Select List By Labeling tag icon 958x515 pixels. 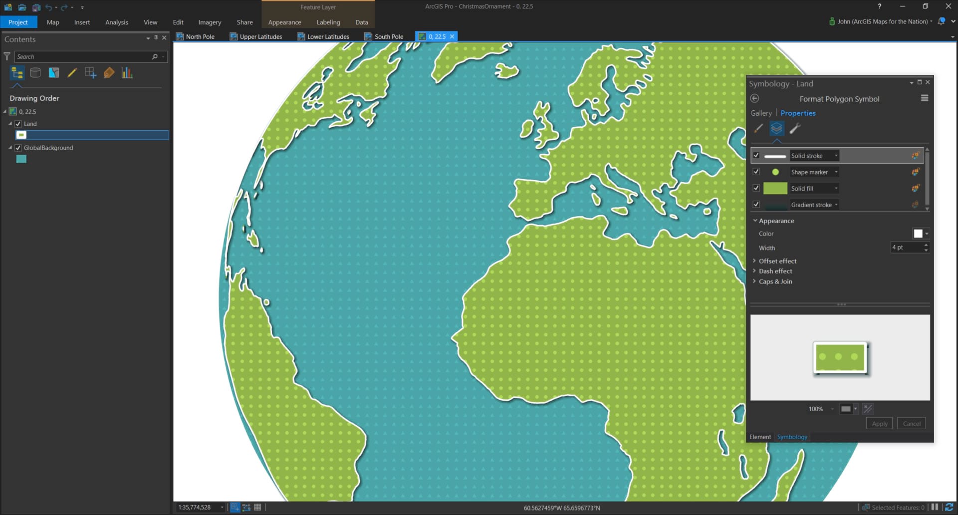click(x=109, y=73)
